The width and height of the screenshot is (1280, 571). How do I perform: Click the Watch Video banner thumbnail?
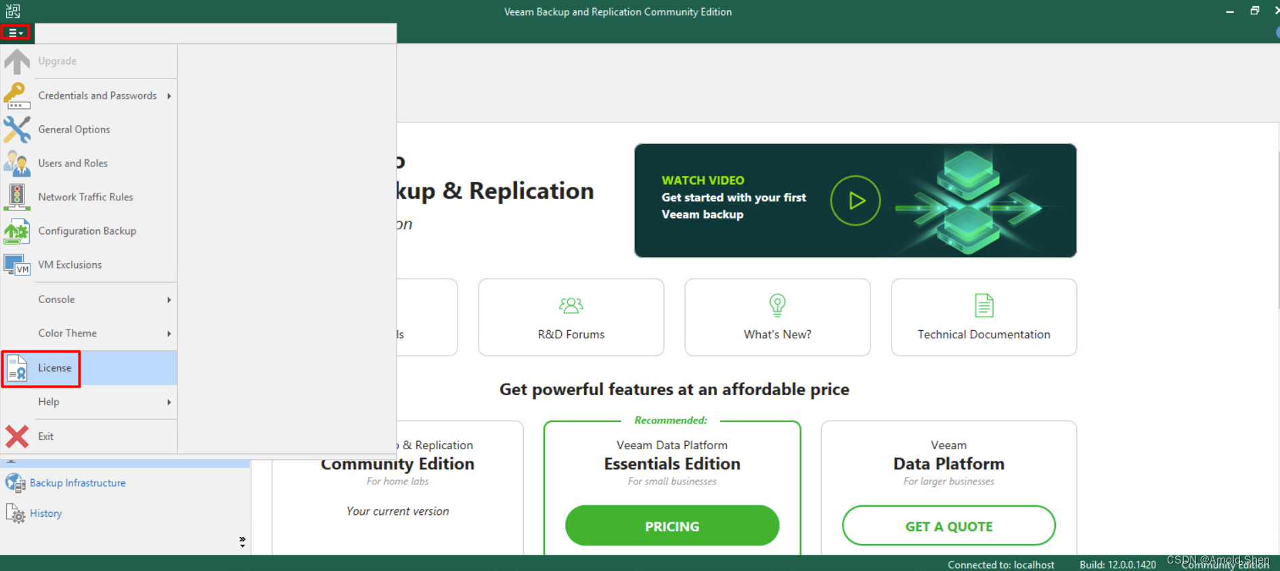(x=856, y=200)
